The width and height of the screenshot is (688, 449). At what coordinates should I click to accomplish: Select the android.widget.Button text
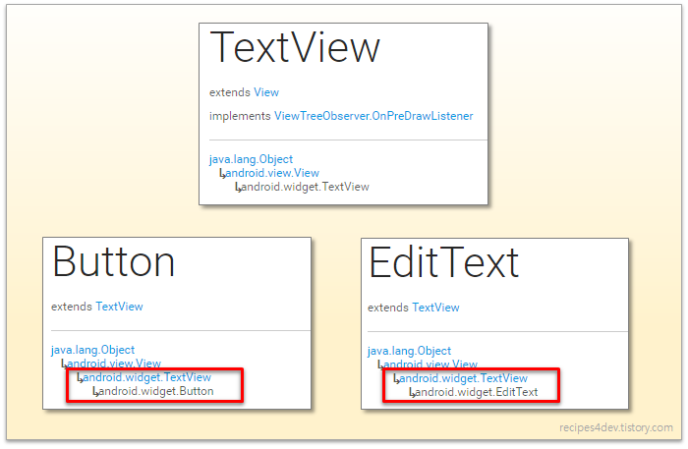click(156, 391)
